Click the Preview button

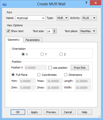51,112
